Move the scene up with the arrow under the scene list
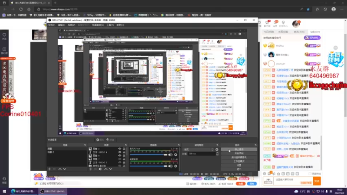The width and height of the screenshot is (347, 195). click(x=60, y=169)
